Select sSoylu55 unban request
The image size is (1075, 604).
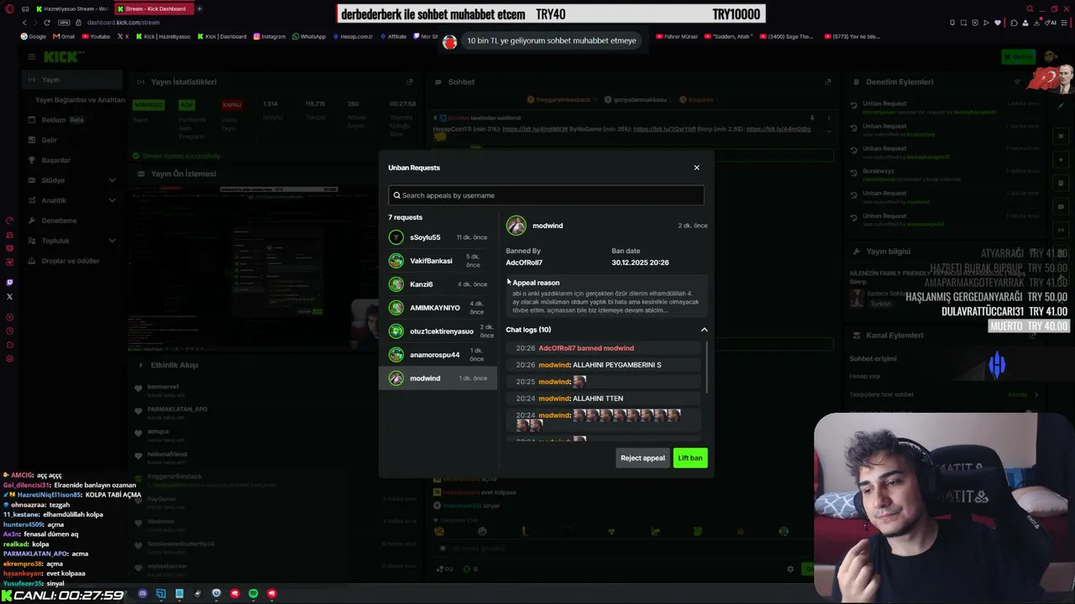tap(438, 237)
